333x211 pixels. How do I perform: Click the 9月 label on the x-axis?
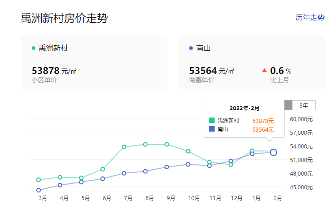click(x=171, y=198)
